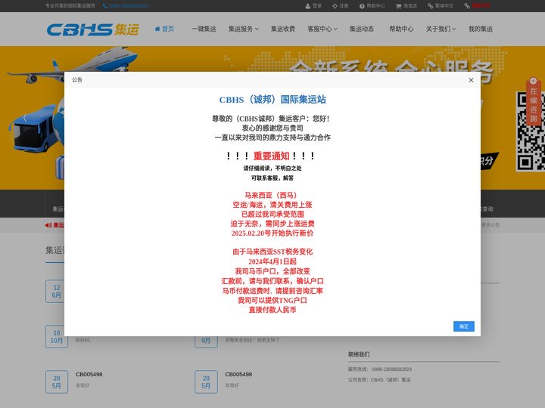Click the dialog title CBHS（诚邦）国际集运站
Image resolution: width=545 pixels, height=408 pixels.
[272, 100]
